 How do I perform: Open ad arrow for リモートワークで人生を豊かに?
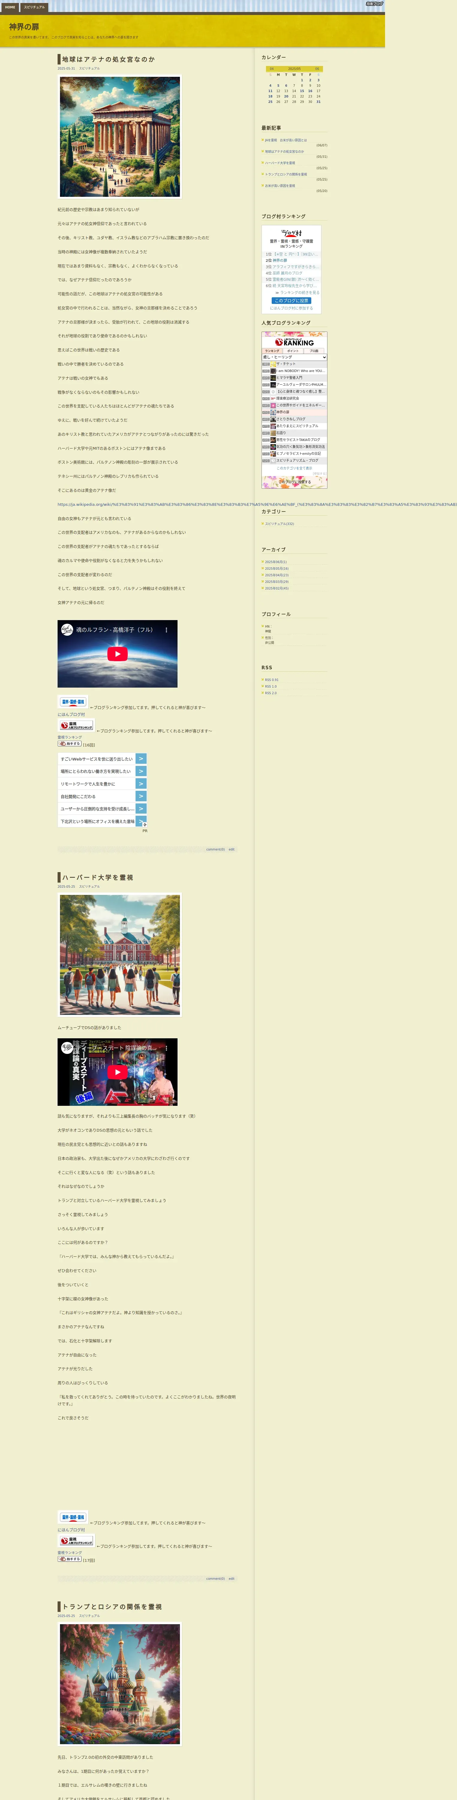141,784
